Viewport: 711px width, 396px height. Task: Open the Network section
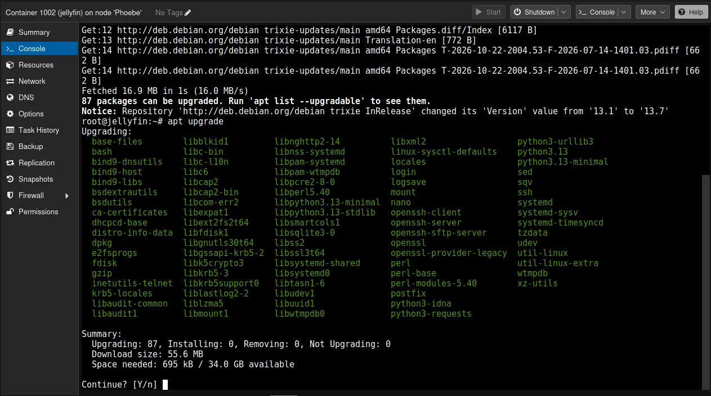click(39, 81)
